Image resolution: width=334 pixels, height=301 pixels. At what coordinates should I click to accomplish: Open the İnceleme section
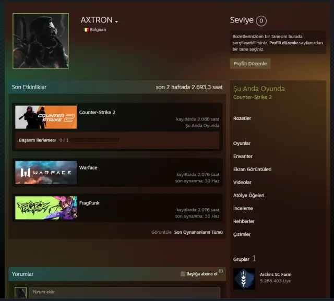pos(243,208)
